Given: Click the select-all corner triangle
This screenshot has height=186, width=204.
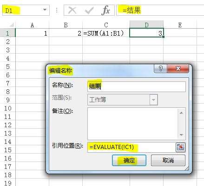Looking at the screenshot, I should pyautogui.click(x=12, y=25).
